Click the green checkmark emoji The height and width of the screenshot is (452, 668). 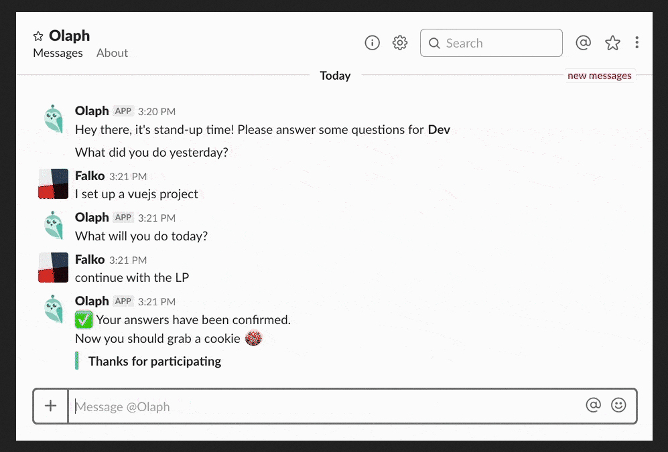coord(84,320)
